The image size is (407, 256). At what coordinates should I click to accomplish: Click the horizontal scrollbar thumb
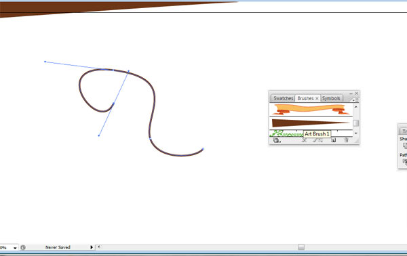tap(301, 247)
